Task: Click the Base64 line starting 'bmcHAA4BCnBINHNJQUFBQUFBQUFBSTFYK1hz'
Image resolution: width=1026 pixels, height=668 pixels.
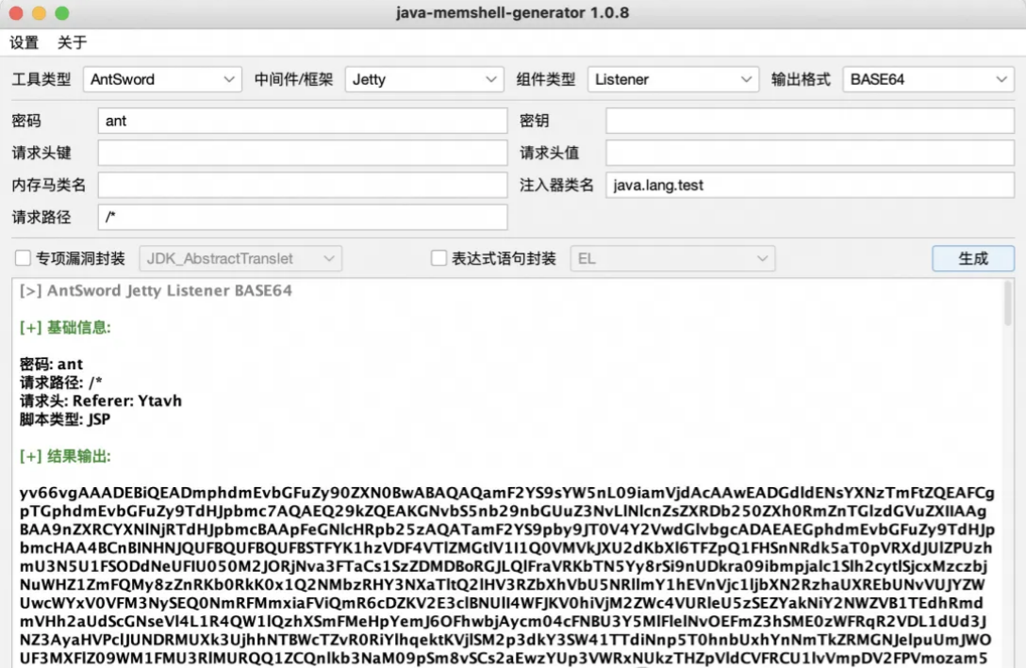Action: click(505, 547)
